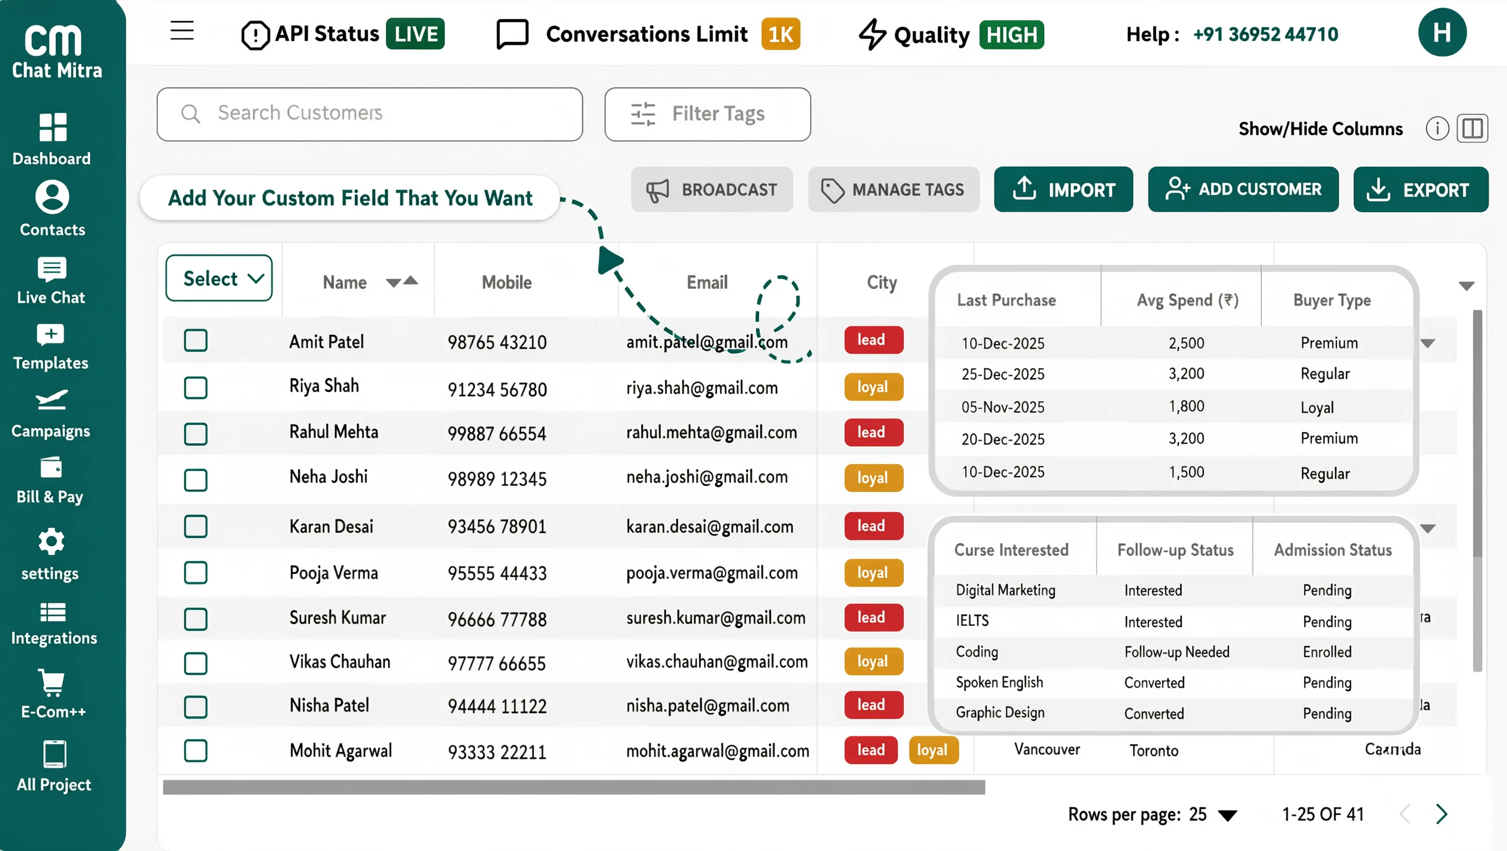Open Bill & Pay wallet icon
The width and height of the screenshot is (1507, 851).
pos(51,468)
